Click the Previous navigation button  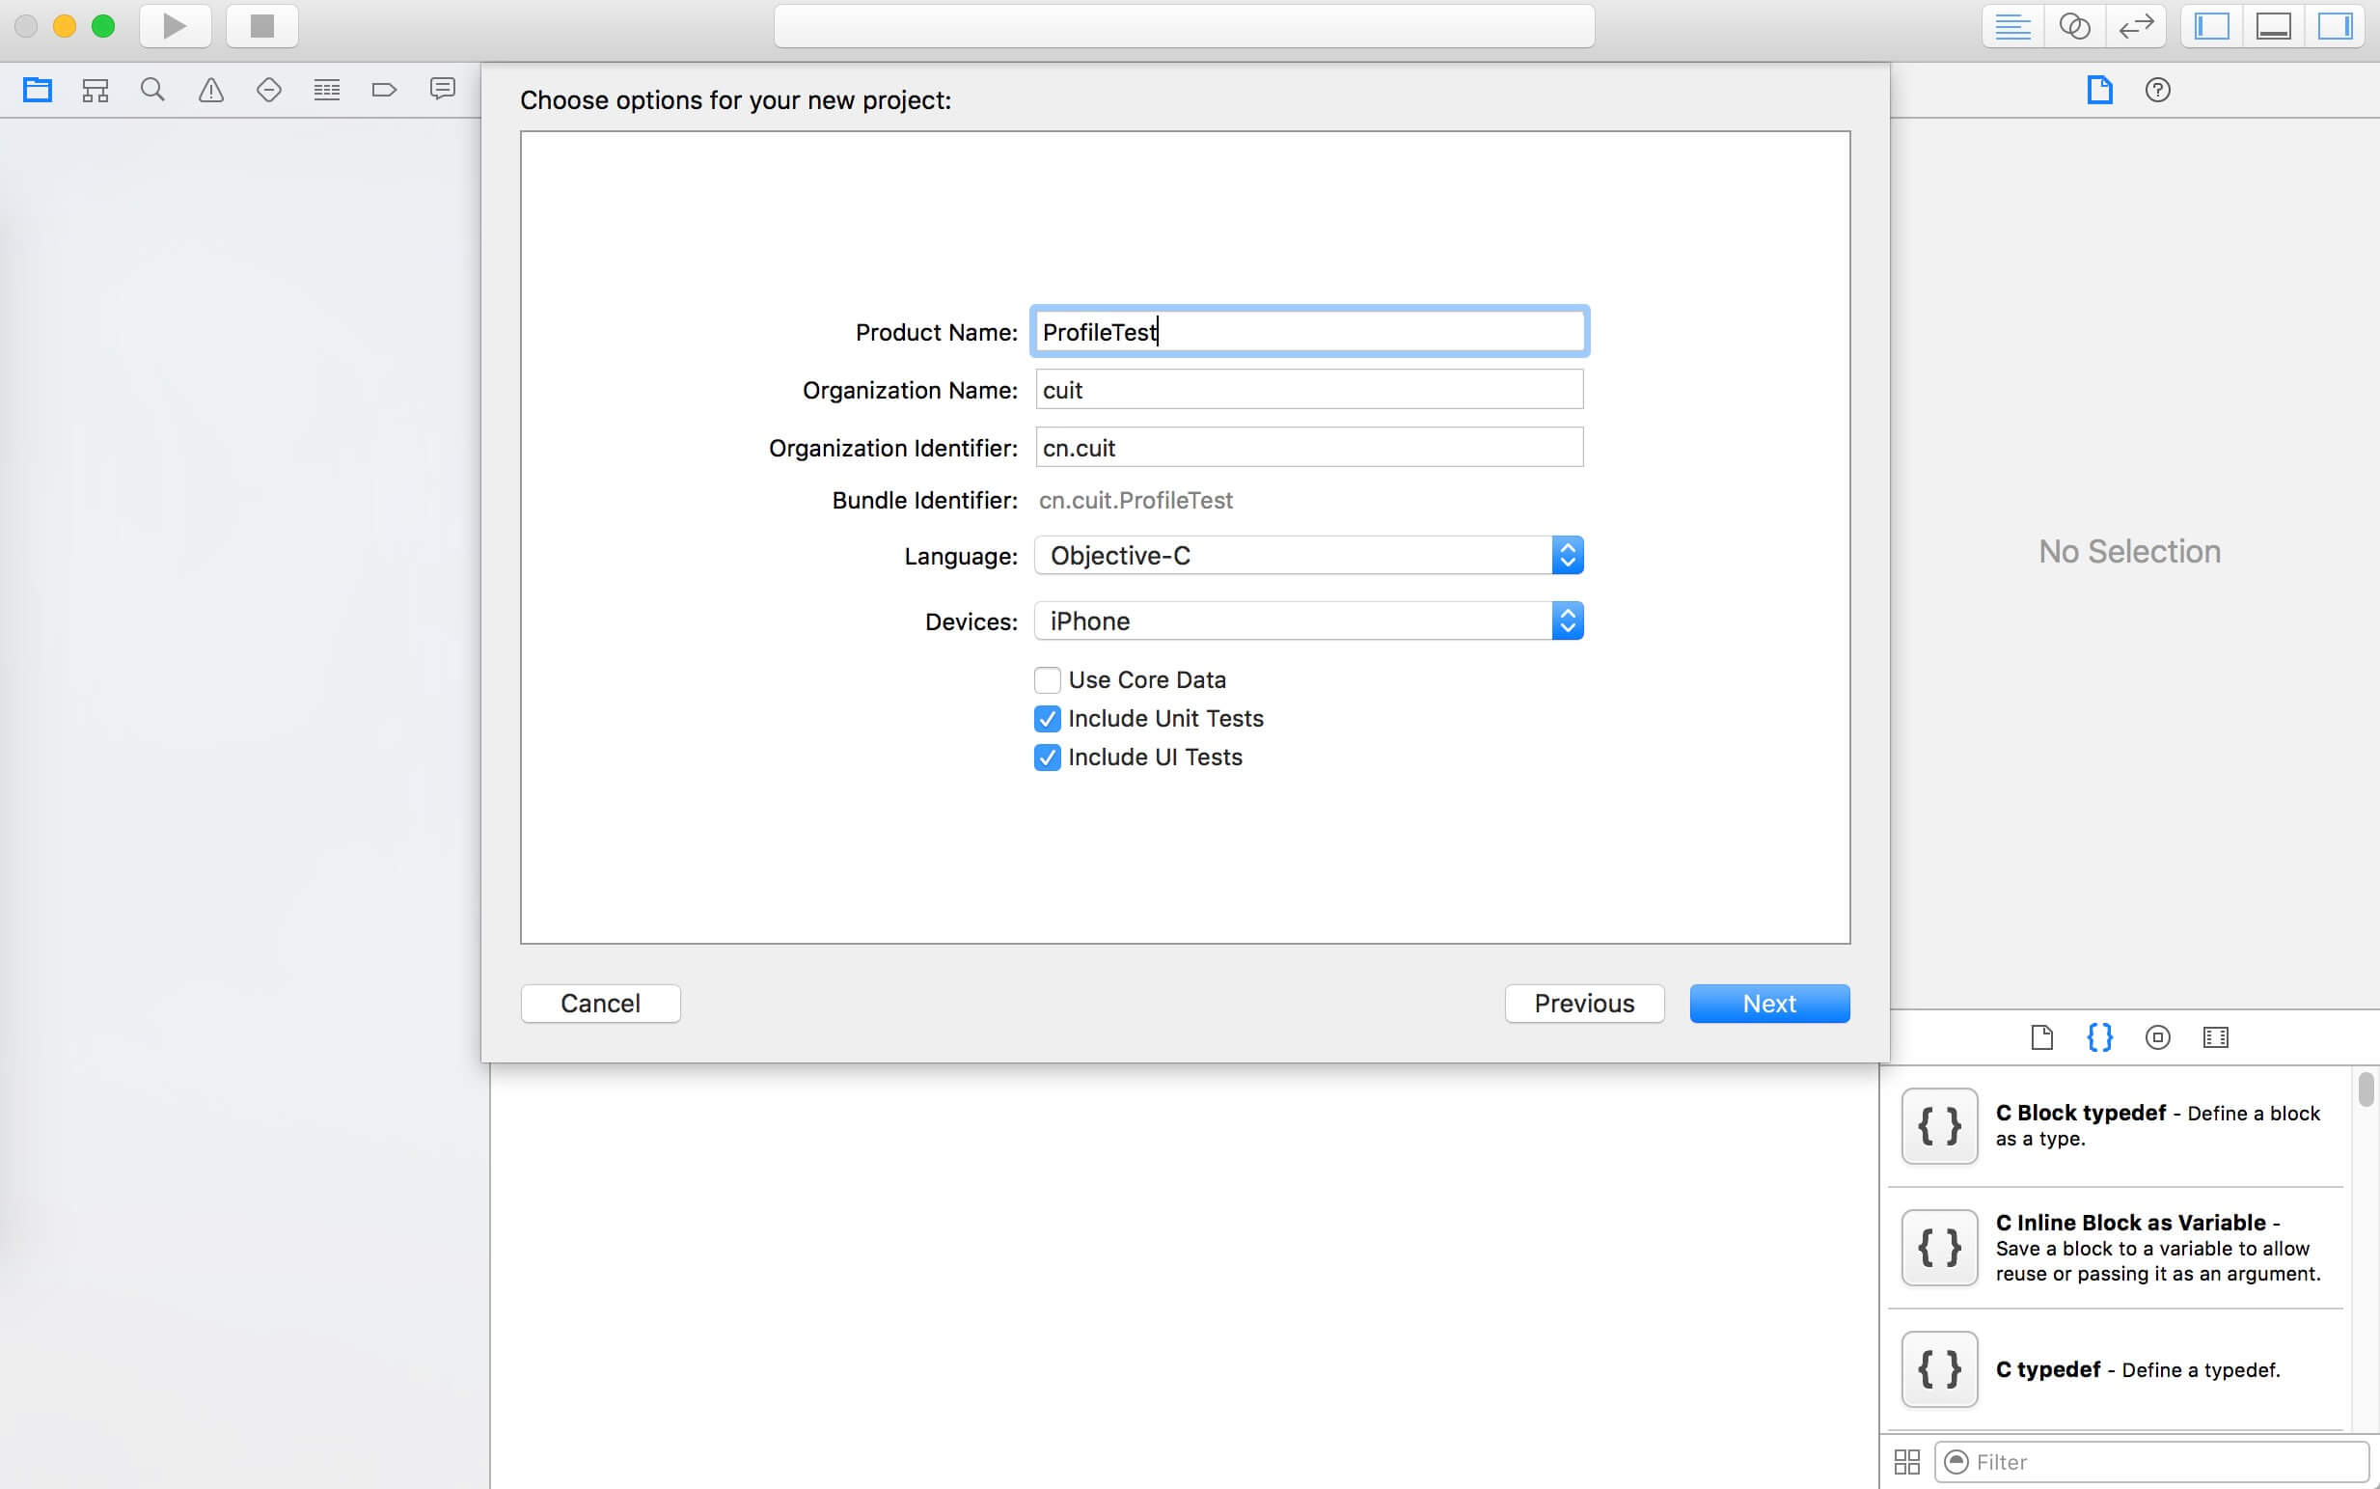point(1581,1004)
